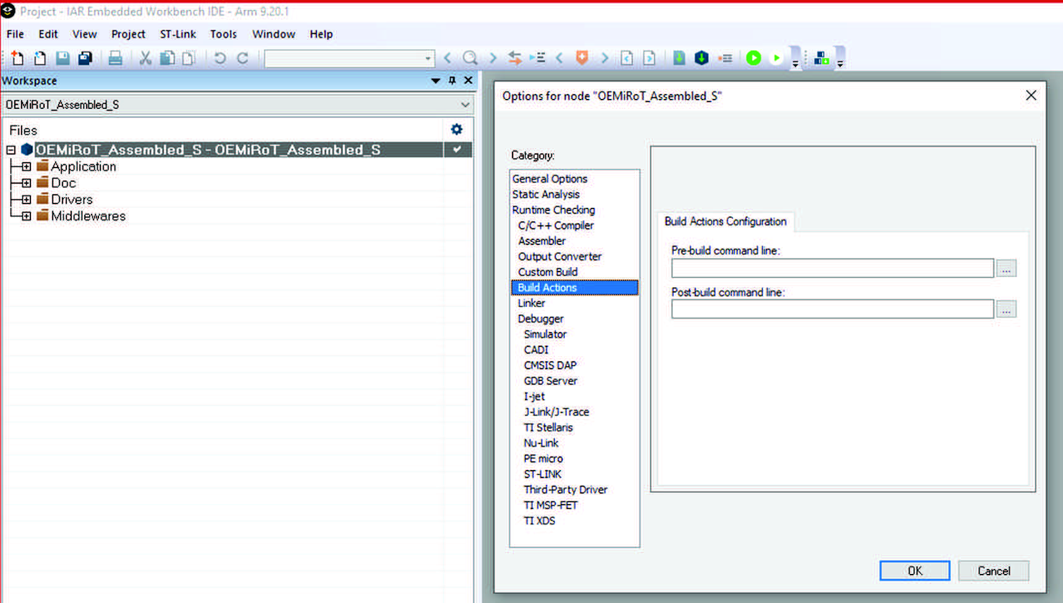This screenshot has height=603, width=1063.
Task: Collapse the OEMiRoT_Assembled_S project tree node
Action: click(x=11, y=150)
